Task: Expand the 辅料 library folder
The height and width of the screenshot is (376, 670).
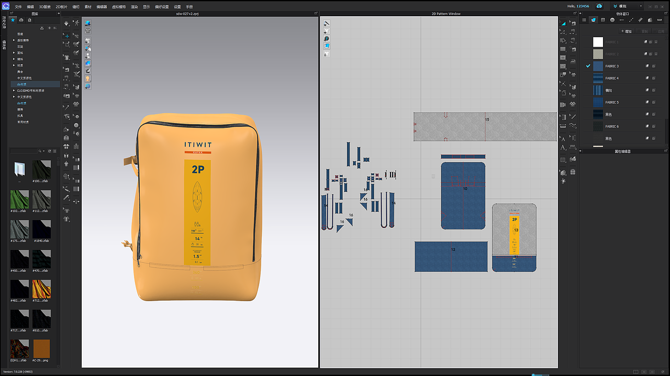Action: [14, 59]
